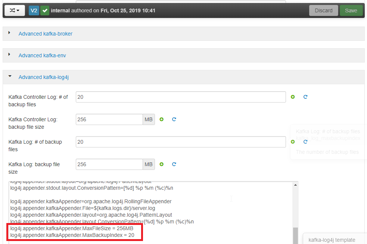367x244 pixels.
Task: Open the config version shuffle dropdown
Action: pos(15,10)
